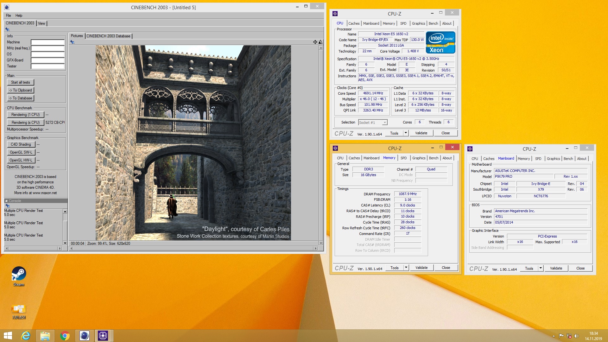Click the zoom triangle icon above the picture
This screenshot has width=608, height=342.
320,42
